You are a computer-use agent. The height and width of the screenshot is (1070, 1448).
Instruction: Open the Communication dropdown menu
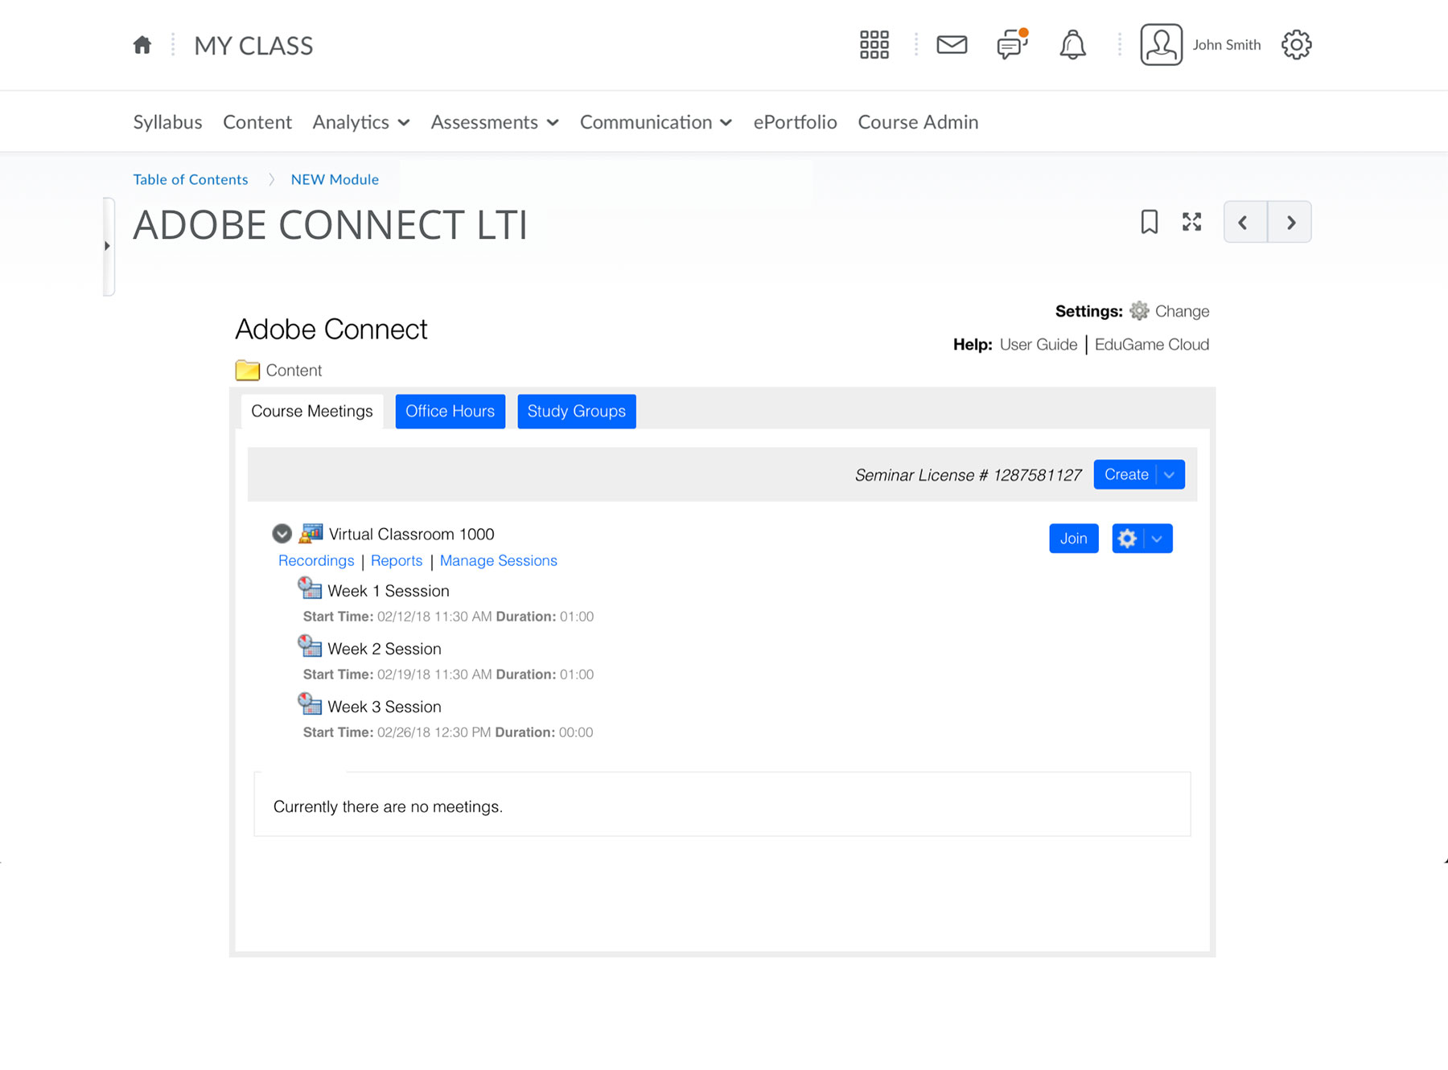tap(656, 122)
